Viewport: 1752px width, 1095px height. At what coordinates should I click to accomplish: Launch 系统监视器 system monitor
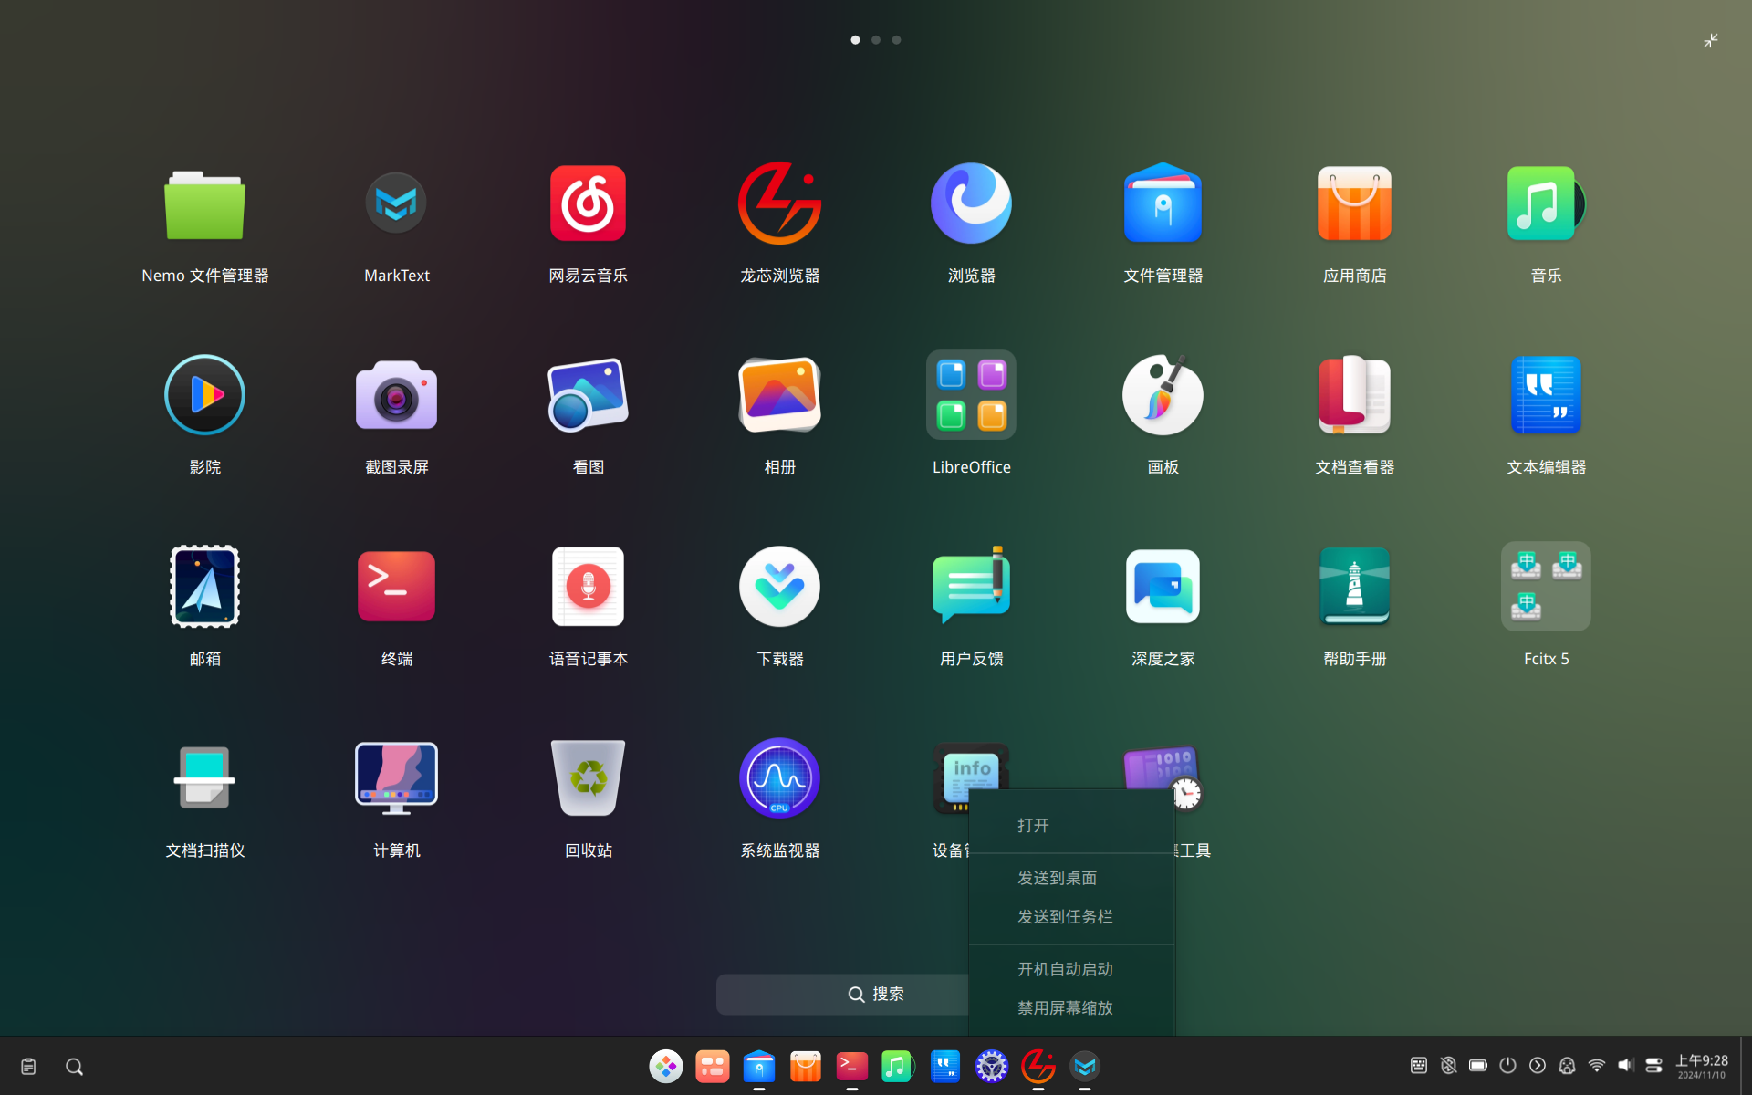779,779
